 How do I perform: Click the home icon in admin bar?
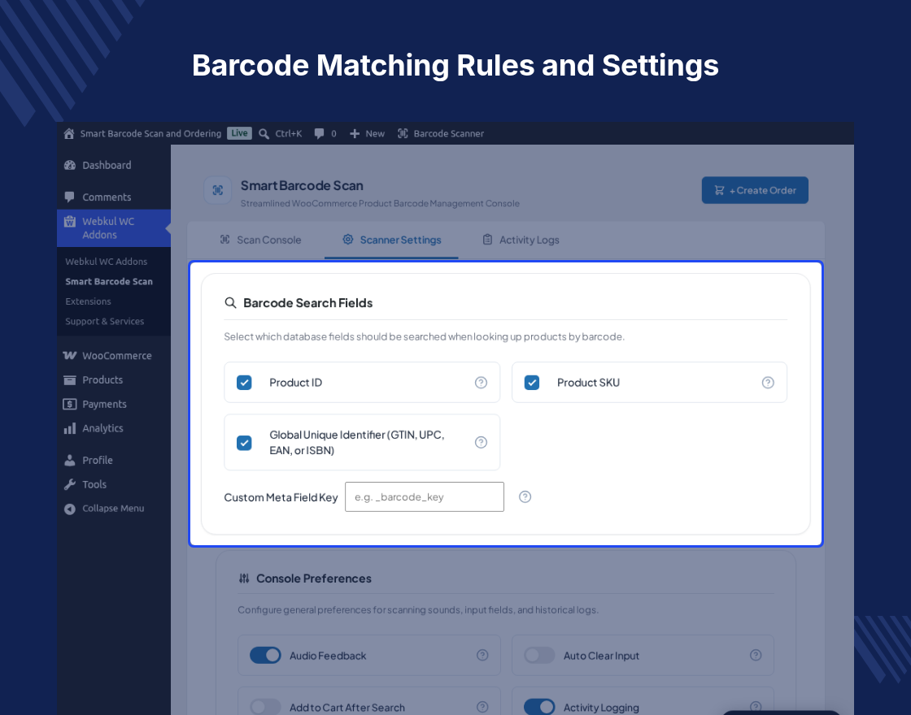(x=68, y=133)
